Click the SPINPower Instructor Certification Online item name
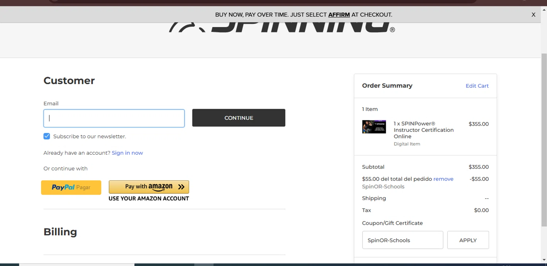 tap(424, 130)
